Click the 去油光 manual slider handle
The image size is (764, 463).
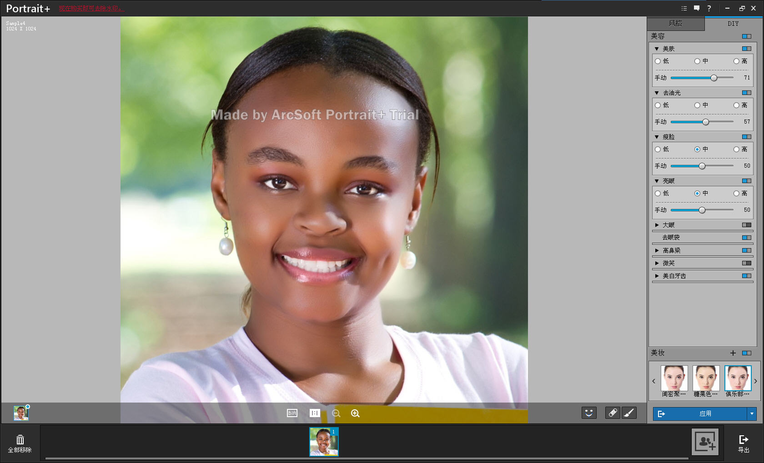[x=706, y=122]
